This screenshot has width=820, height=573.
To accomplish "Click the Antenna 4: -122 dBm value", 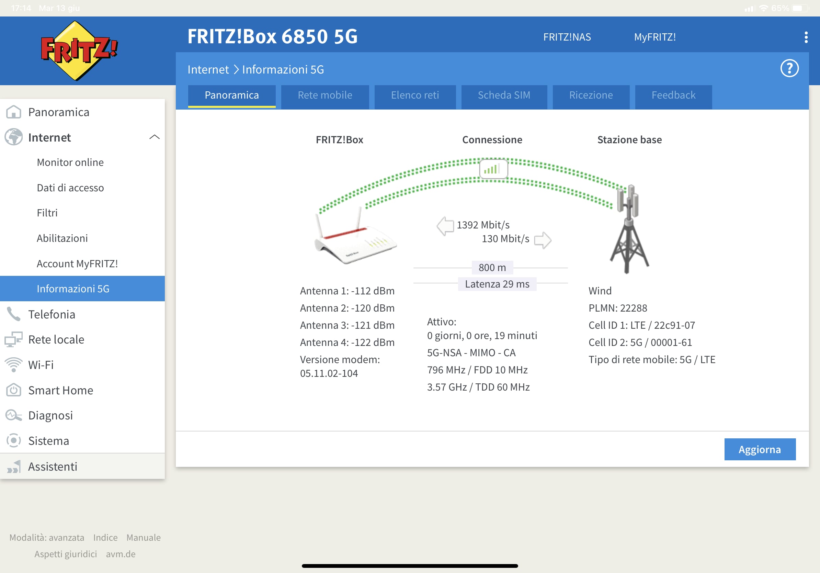I will [x=347, y=342].
